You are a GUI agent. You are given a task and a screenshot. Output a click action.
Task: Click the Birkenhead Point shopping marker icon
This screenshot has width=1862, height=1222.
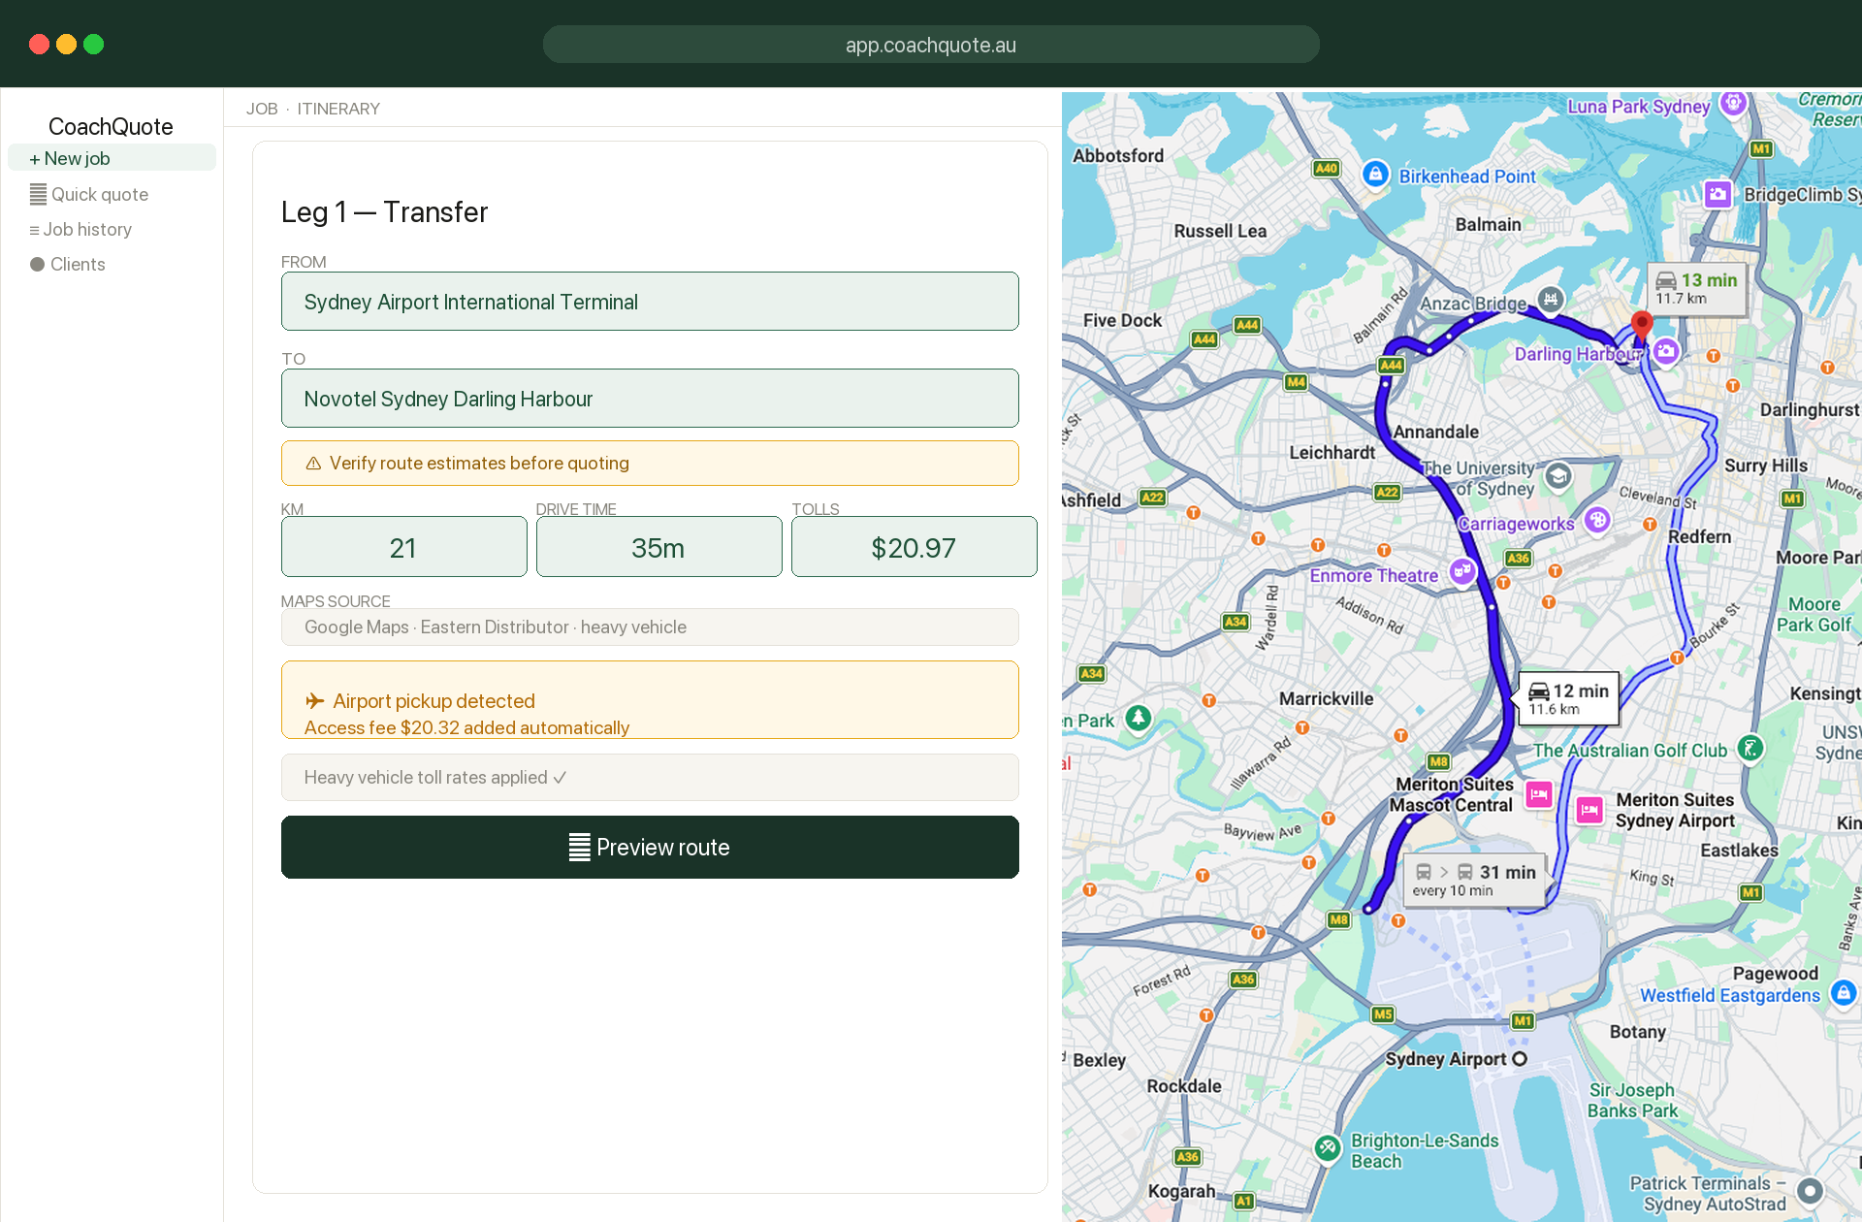(1375, 175)
